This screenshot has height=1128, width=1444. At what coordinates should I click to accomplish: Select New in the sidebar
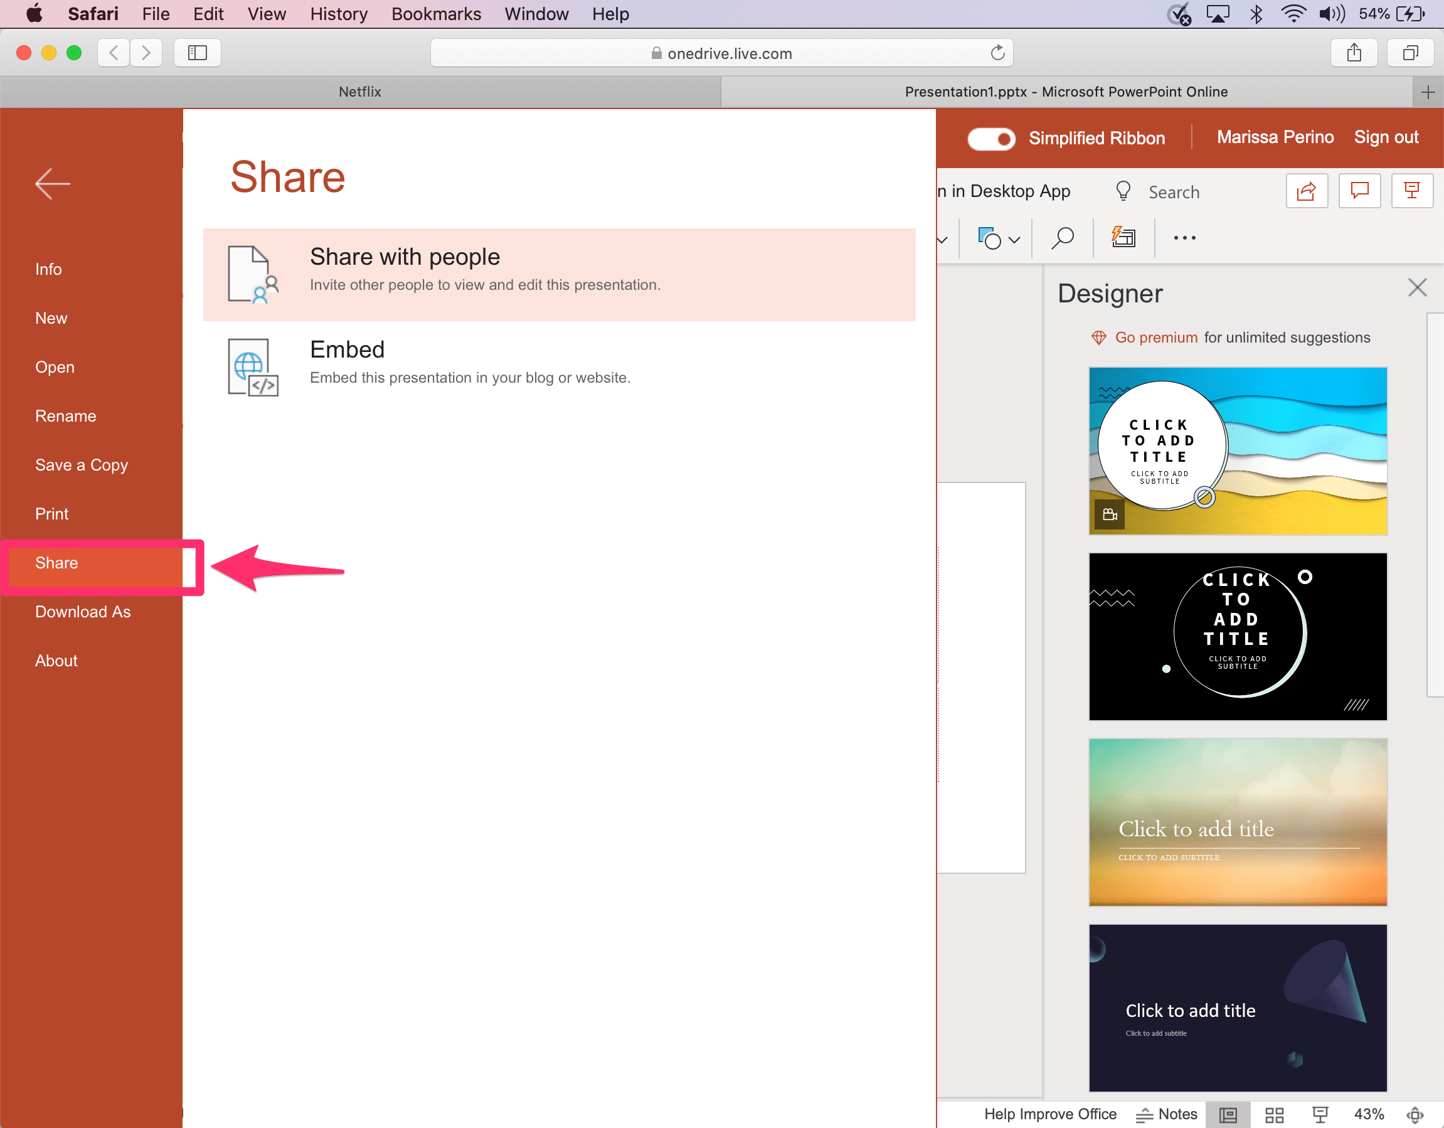click(x=51, y=318)
